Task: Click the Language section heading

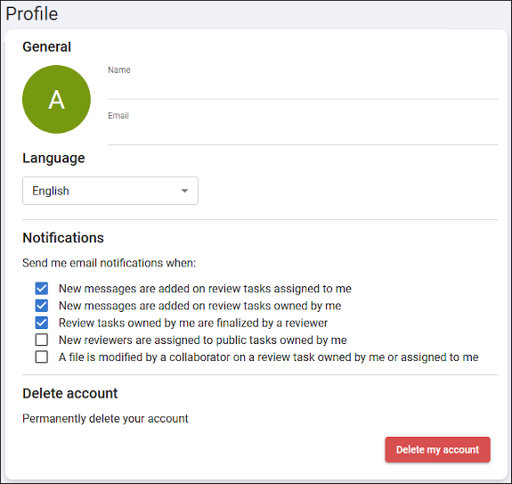Action: [x=53, y=158]
